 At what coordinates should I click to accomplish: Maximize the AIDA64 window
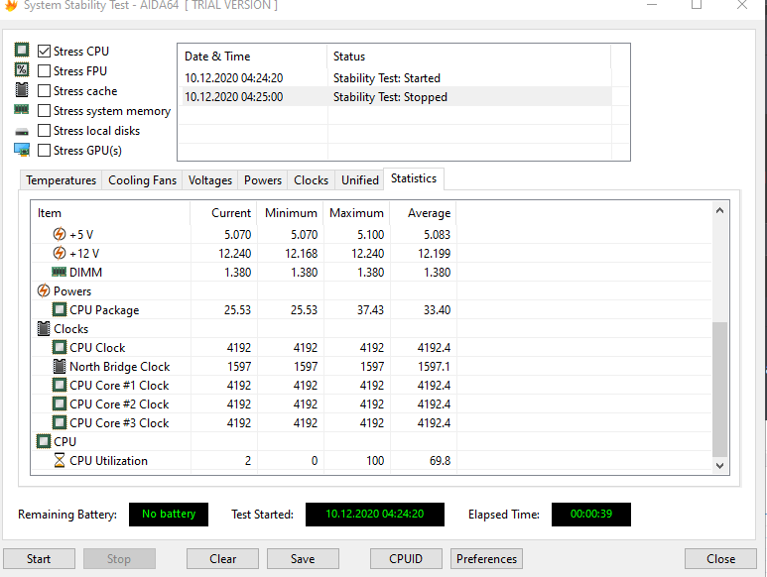point(697,4)
